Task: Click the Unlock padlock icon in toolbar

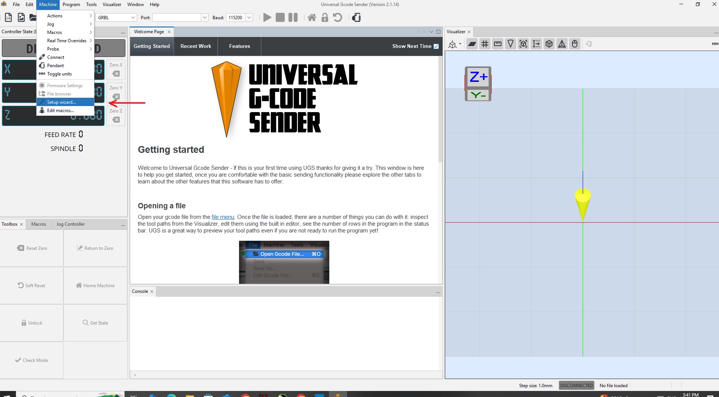Action: point(325,17)
